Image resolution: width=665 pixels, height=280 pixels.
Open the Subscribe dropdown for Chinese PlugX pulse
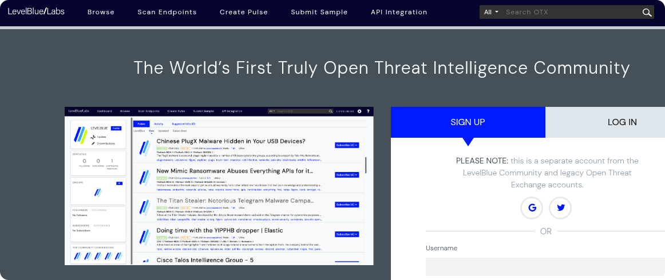(x=346, y=145)
